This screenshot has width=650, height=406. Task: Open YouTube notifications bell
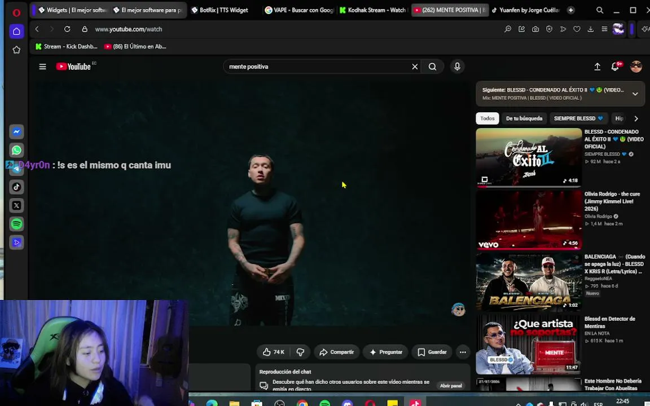[615, 67]
